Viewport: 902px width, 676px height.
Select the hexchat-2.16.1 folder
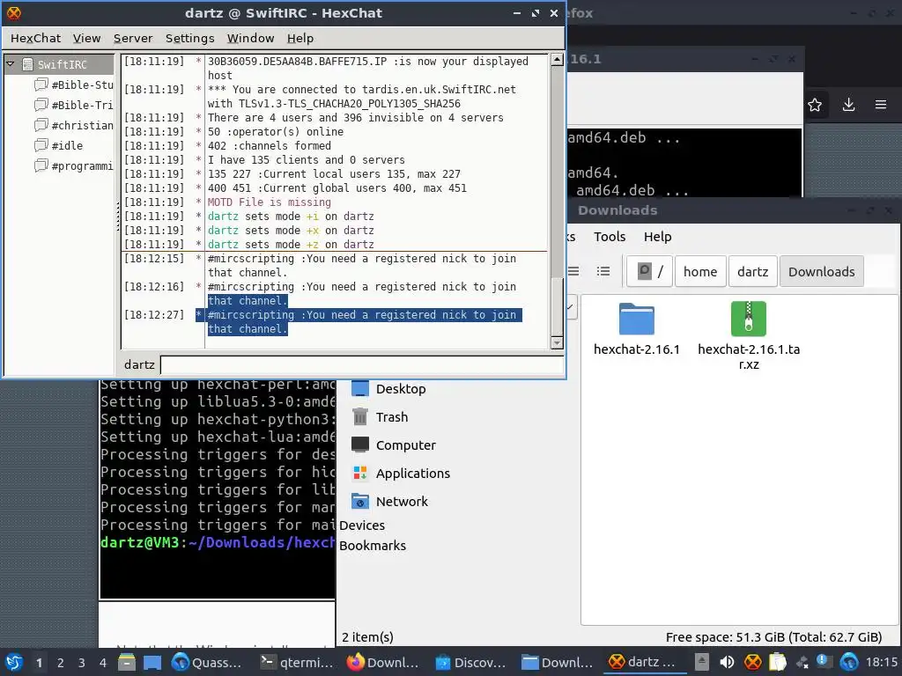tap(637, 329)
